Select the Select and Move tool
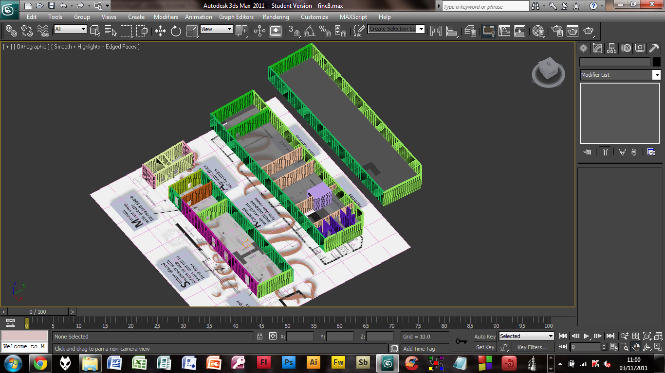This screenshot has width=665, height=373. tap(160, 31)
